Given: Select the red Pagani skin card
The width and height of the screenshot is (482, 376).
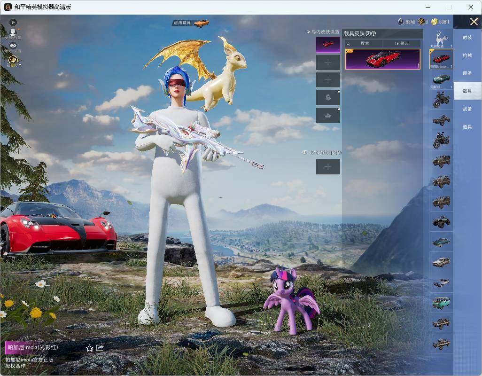Looking at the screenshot, I should [383, 59].
